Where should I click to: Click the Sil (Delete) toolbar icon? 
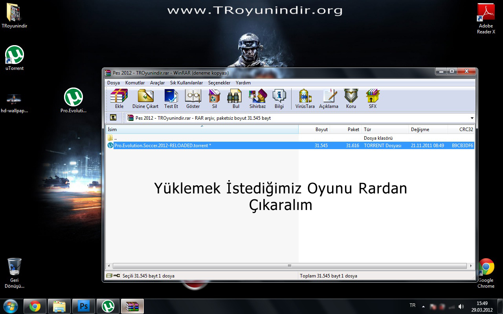pyautogui.click(x=215, y=99)
